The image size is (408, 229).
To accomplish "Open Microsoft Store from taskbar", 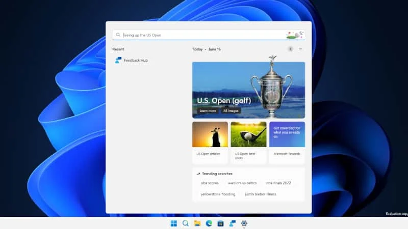I will [x=221, y=223].
